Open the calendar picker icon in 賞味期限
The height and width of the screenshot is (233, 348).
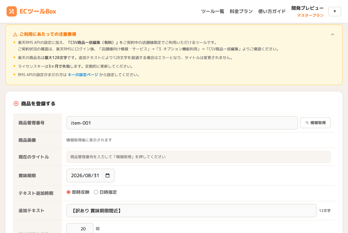point(107,176)
